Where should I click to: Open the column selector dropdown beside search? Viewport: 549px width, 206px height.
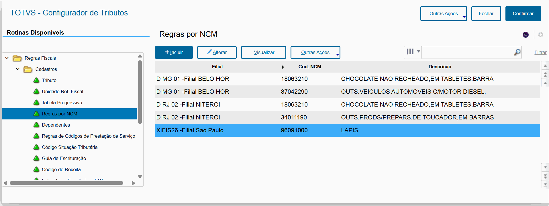click(413, 52)
